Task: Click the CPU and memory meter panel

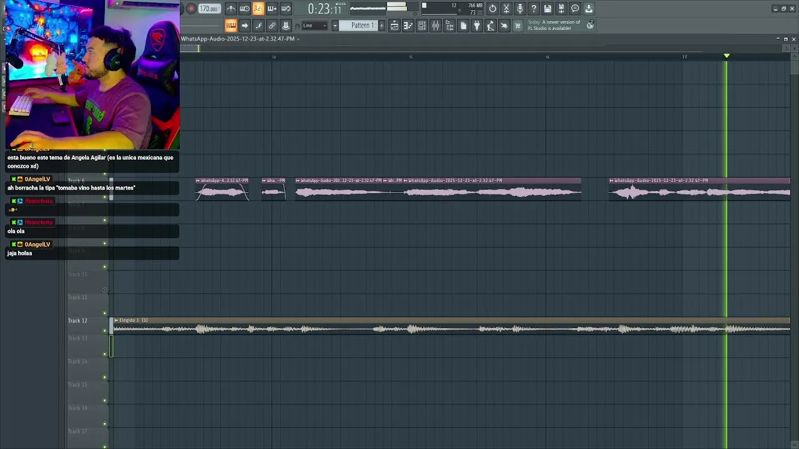Action: pyautogui.click(x=453, y=9)
